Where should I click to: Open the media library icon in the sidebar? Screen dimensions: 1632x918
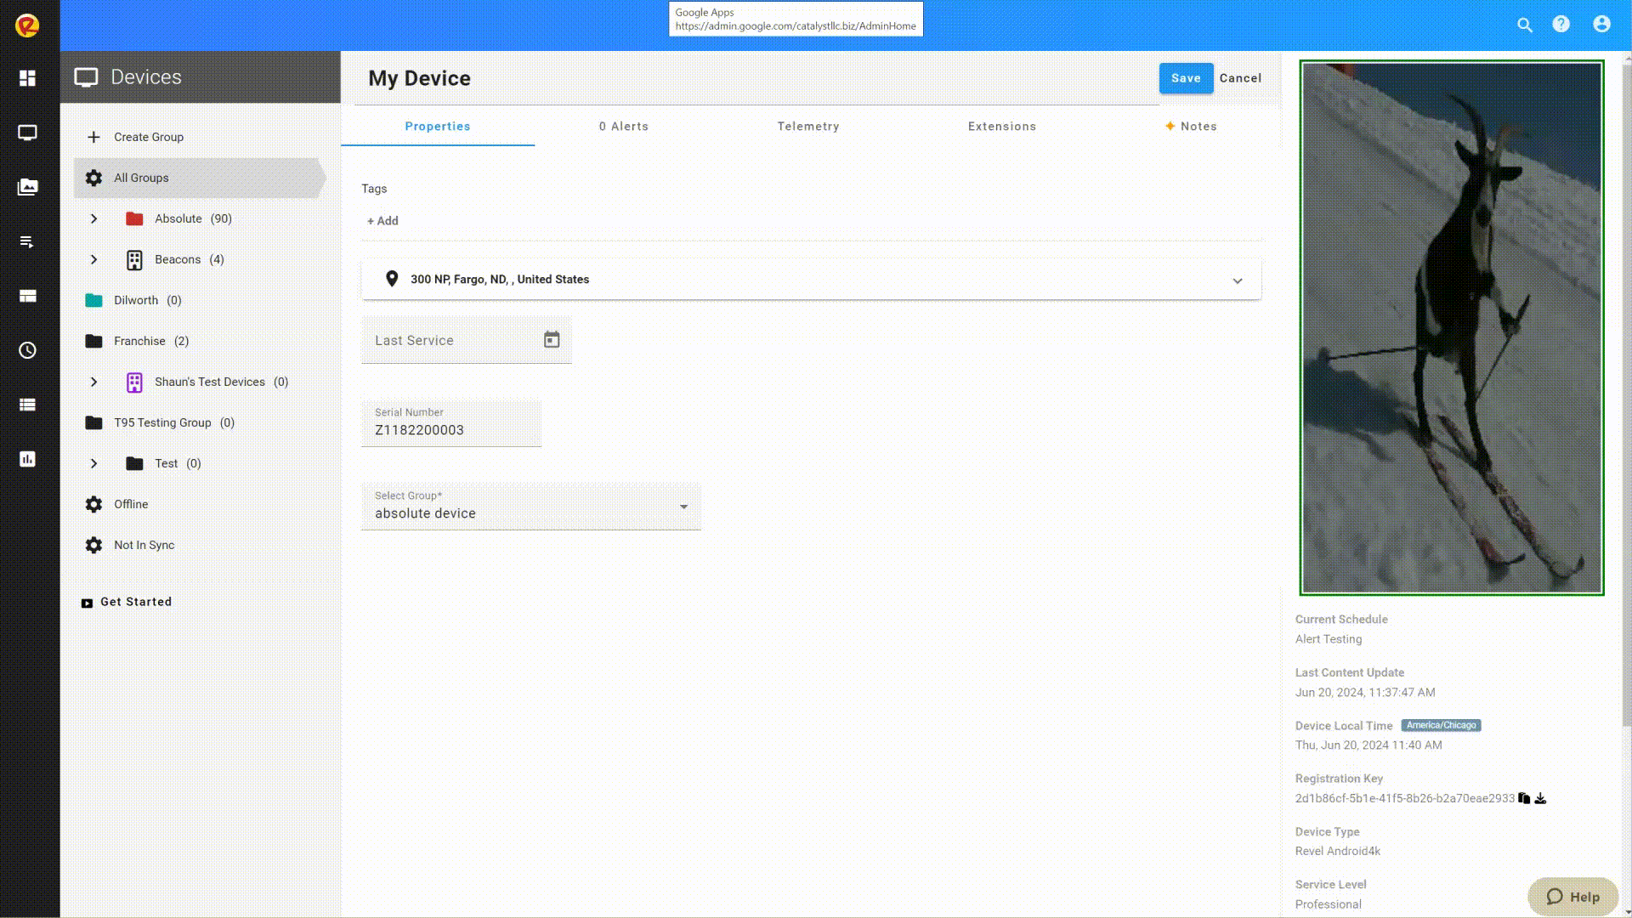[27, 187]
